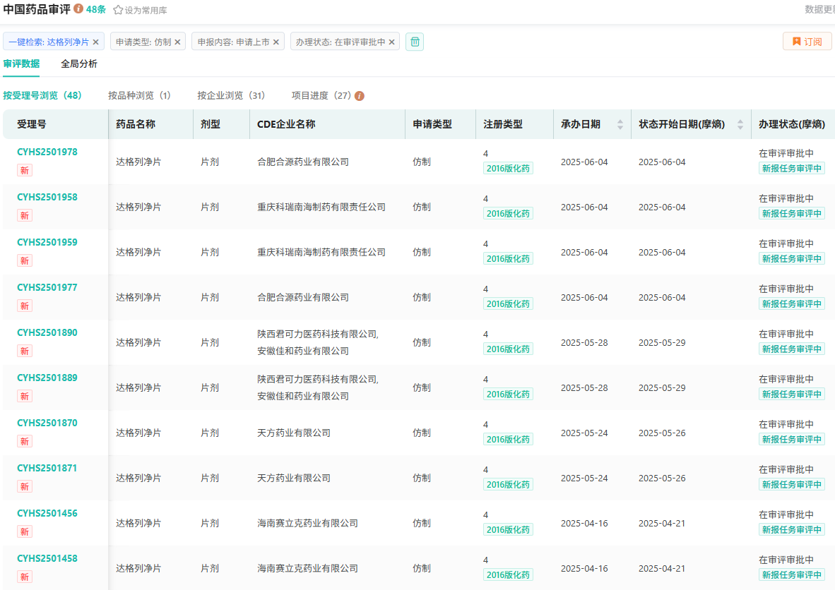This screenshot has height=590, width=835.
Task: Click the star icon to set 常用库
Action: (118, 10)
